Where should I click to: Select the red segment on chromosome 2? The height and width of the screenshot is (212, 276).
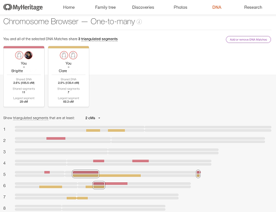pyautogui.click(x=56, y=139)
